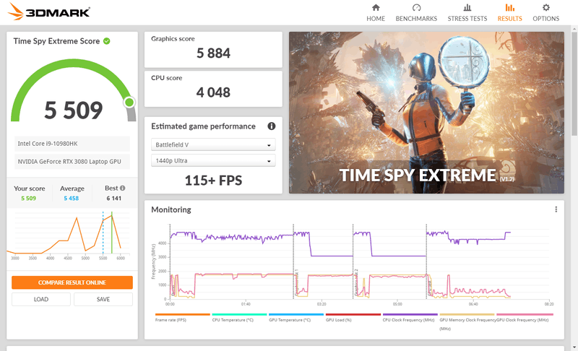
Task: Click the 3DMark logo
Action: (x=48, y=12)
